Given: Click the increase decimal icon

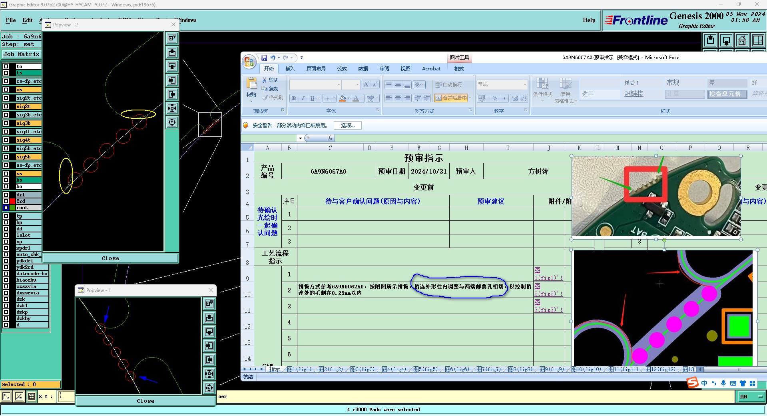Looking at the screenshot, I should click(x=514, y=98).
